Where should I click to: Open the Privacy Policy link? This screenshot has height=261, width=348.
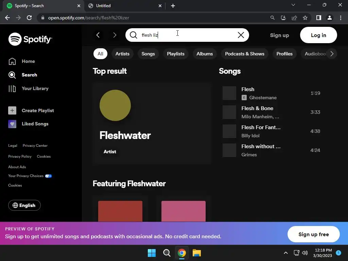pos(20,156)
